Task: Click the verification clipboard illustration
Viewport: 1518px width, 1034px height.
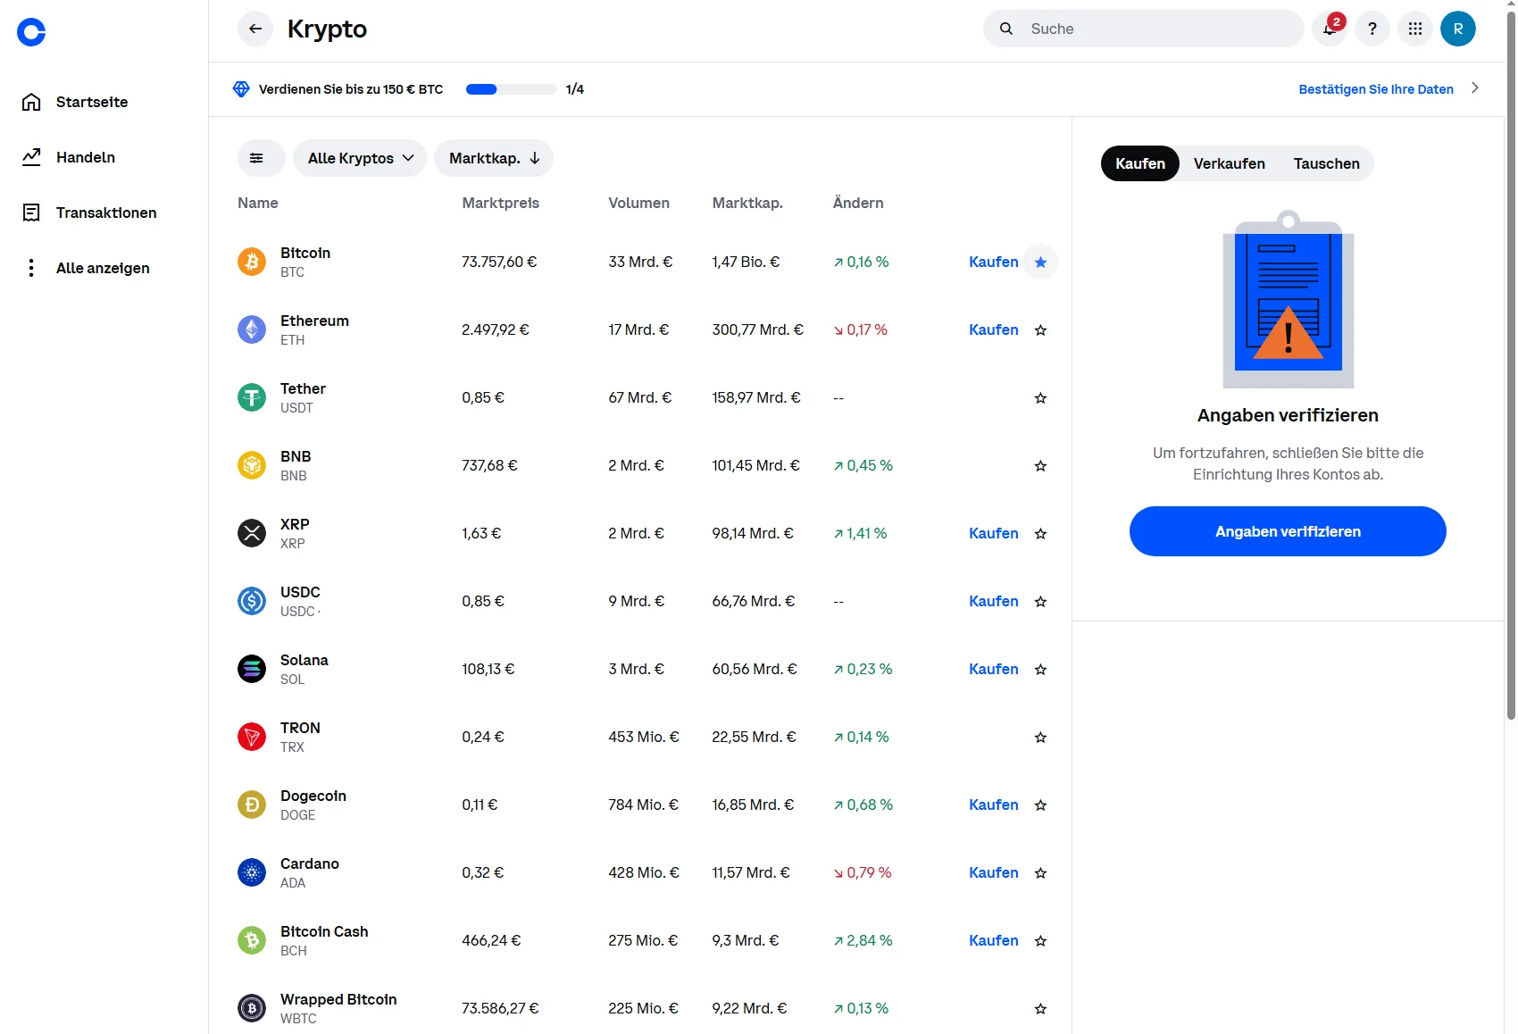Action: (1288, 300)
